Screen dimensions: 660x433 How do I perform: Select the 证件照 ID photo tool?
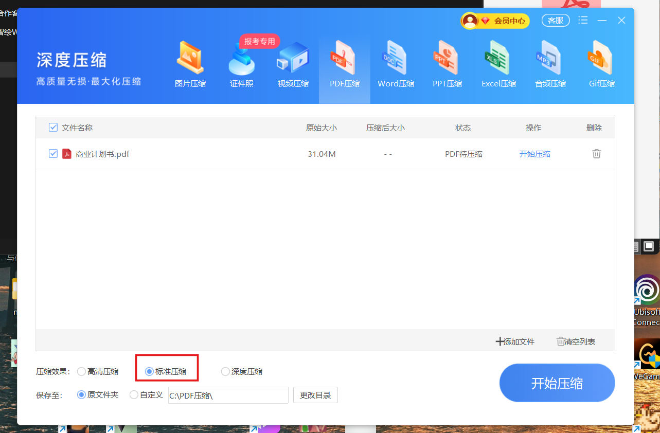point(242,64)
